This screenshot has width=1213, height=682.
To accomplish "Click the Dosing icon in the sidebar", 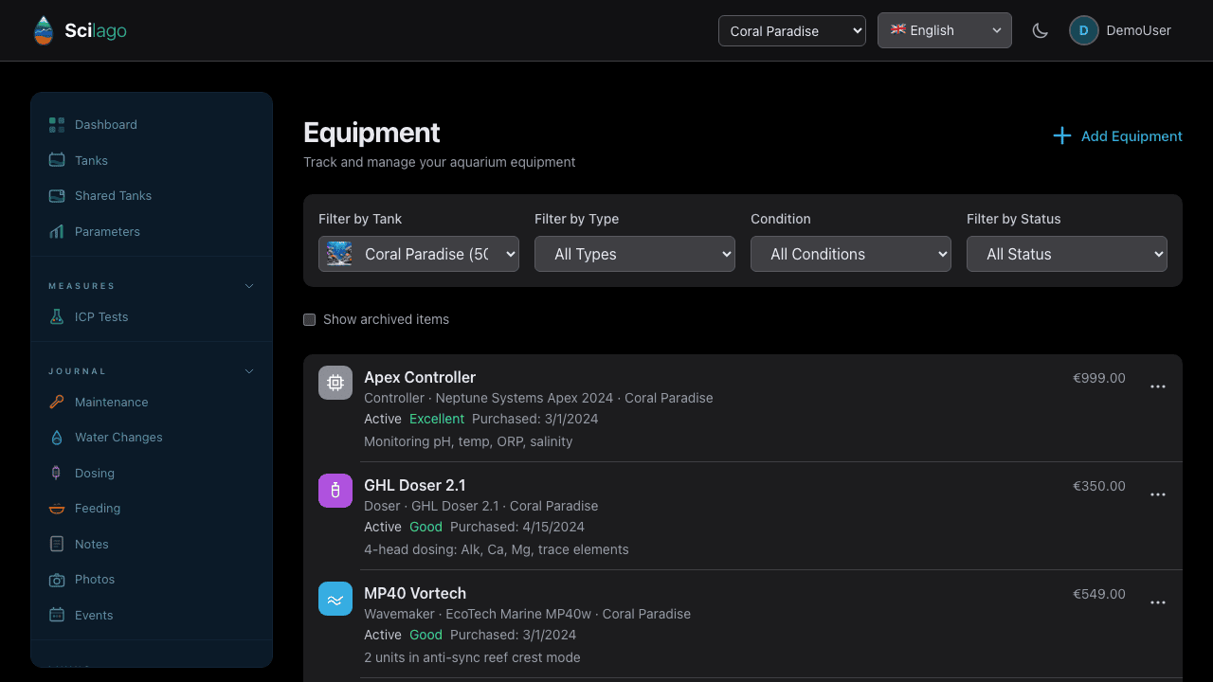I will tap(57, 473).
